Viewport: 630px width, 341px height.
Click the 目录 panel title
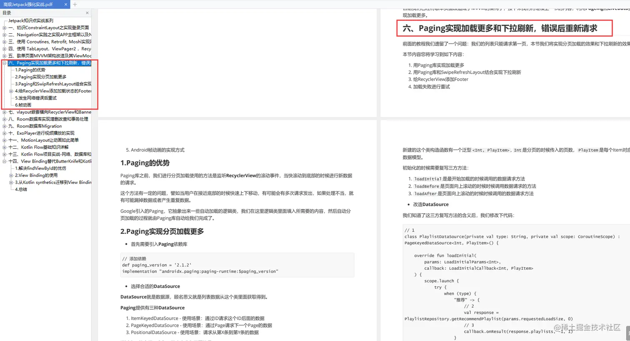(x=7, y=13)
